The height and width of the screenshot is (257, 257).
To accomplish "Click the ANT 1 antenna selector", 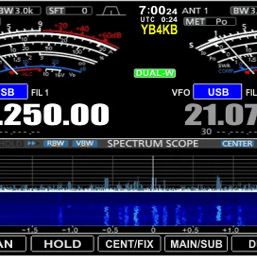I will (195, 11).
